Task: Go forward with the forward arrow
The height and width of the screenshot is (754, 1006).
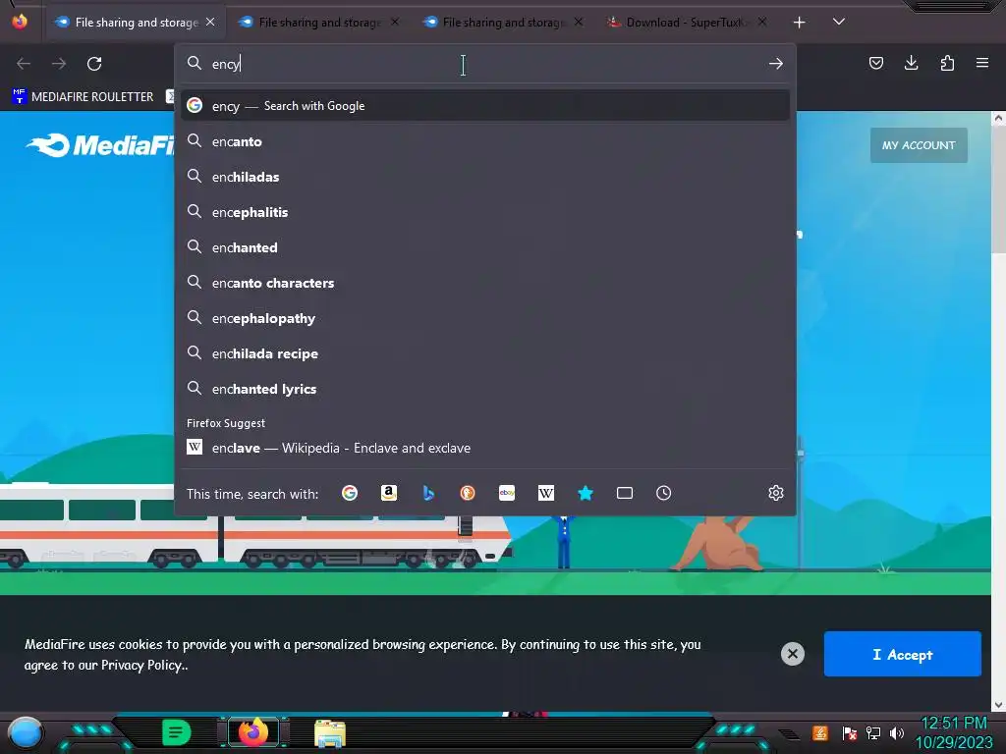Action: [59, 64]
